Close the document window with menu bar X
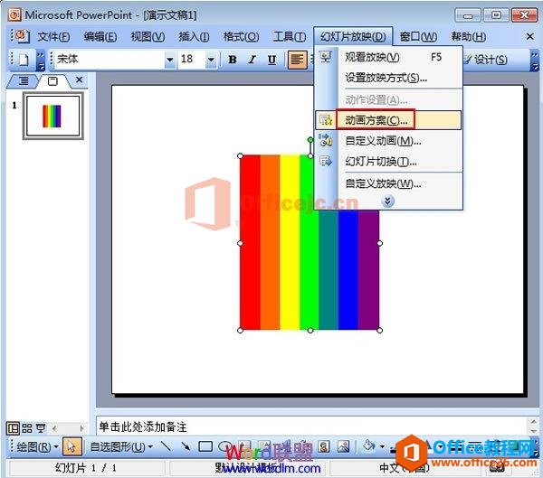Image resolution: width=543 pixels, height=478 pixels. (529, 36)
